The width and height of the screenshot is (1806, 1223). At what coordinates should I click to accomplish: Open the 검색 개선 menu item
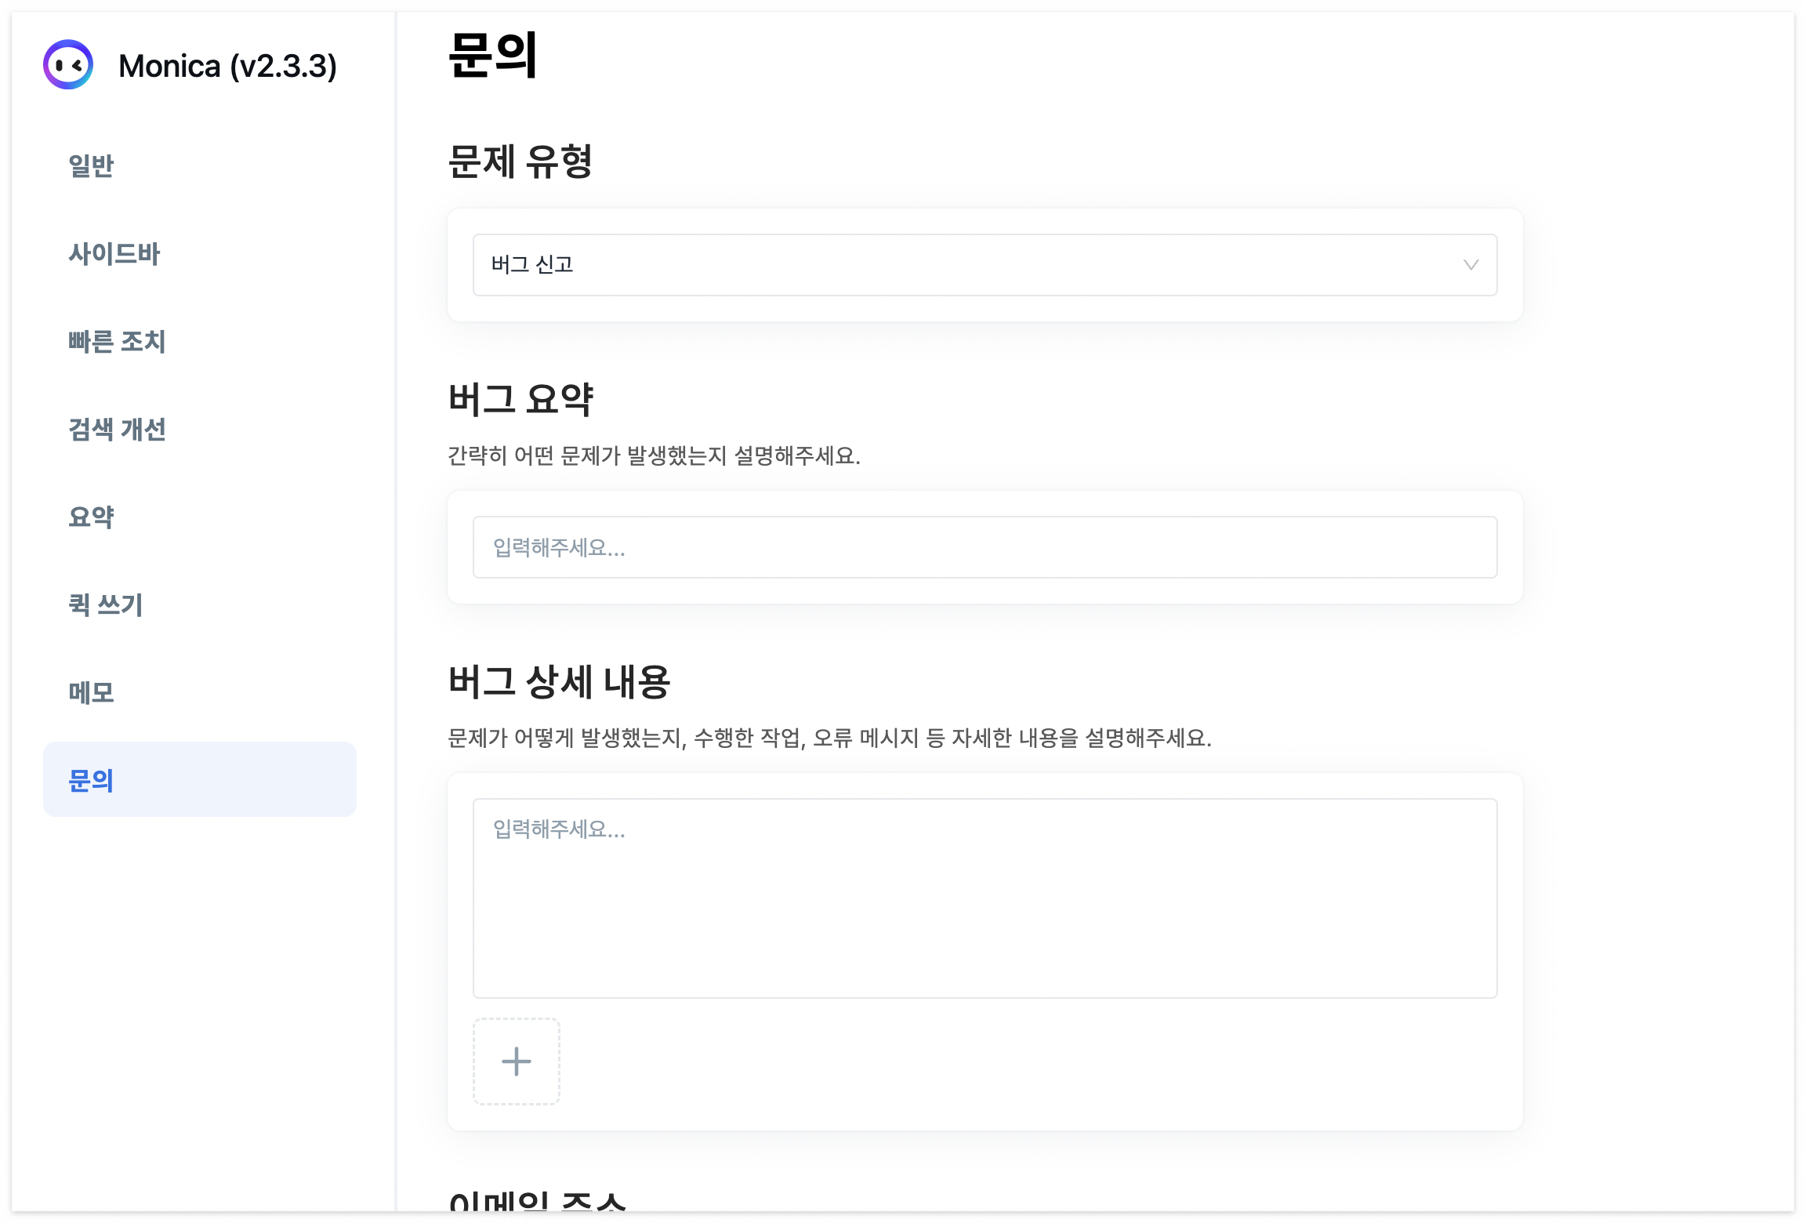point(117,430)
